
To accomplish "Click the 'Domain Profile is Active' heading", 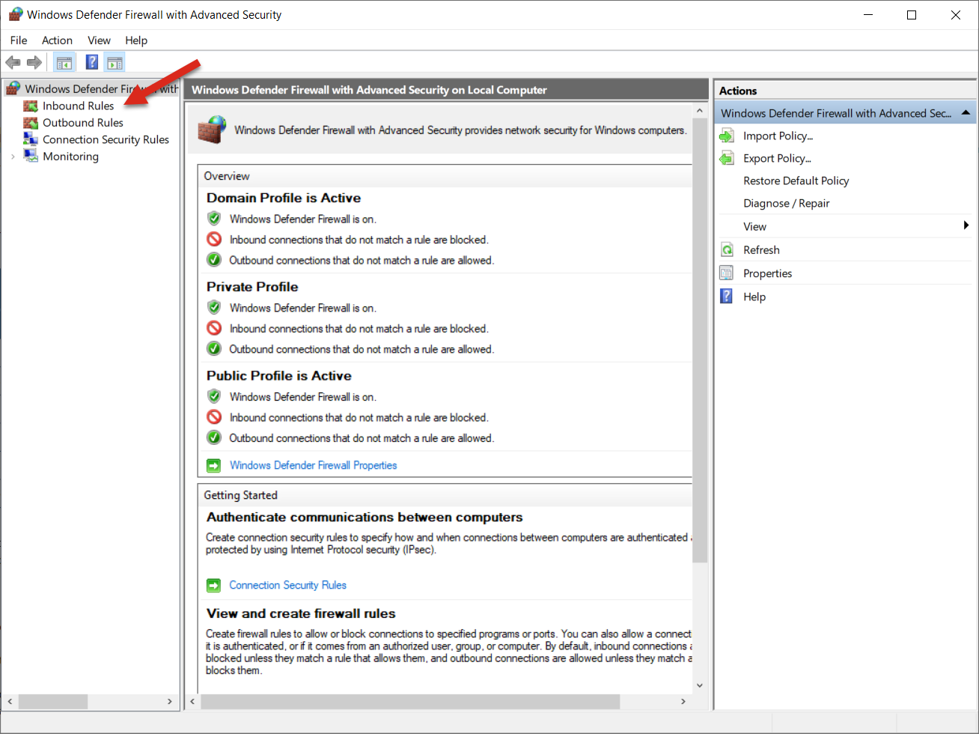I will click(284, 198).
